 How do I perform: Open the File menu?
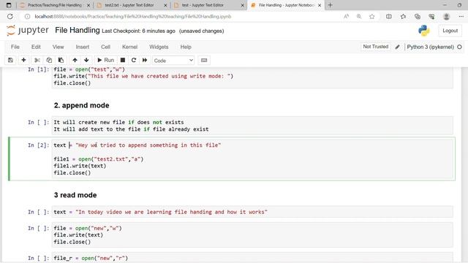pos(15,47)
